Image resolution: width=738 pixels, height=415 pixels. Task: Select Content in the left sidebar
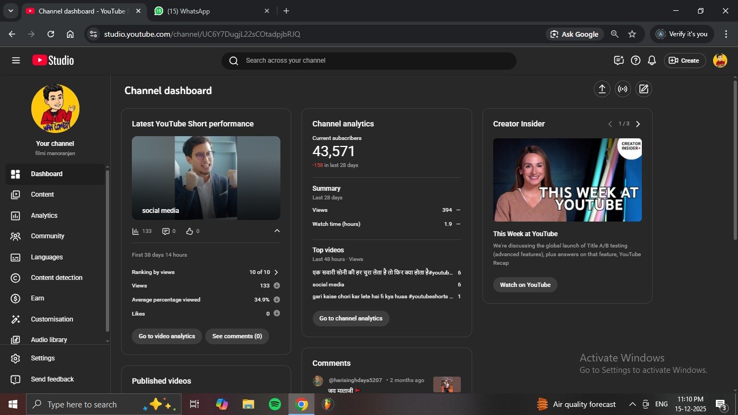pyautogui.click(x=42, y=195)
